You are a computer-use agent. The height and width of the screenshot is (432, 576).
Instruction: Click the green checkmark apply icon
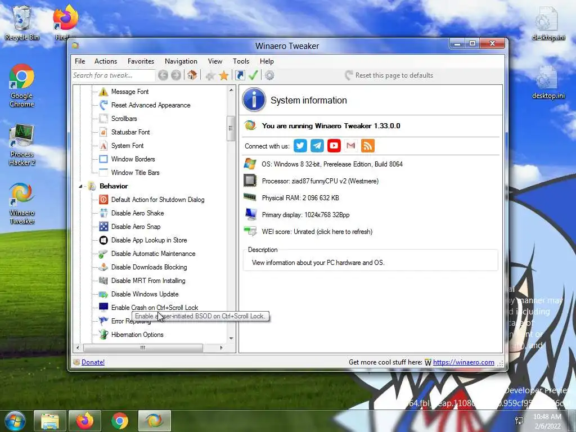(x=253, y=75)
